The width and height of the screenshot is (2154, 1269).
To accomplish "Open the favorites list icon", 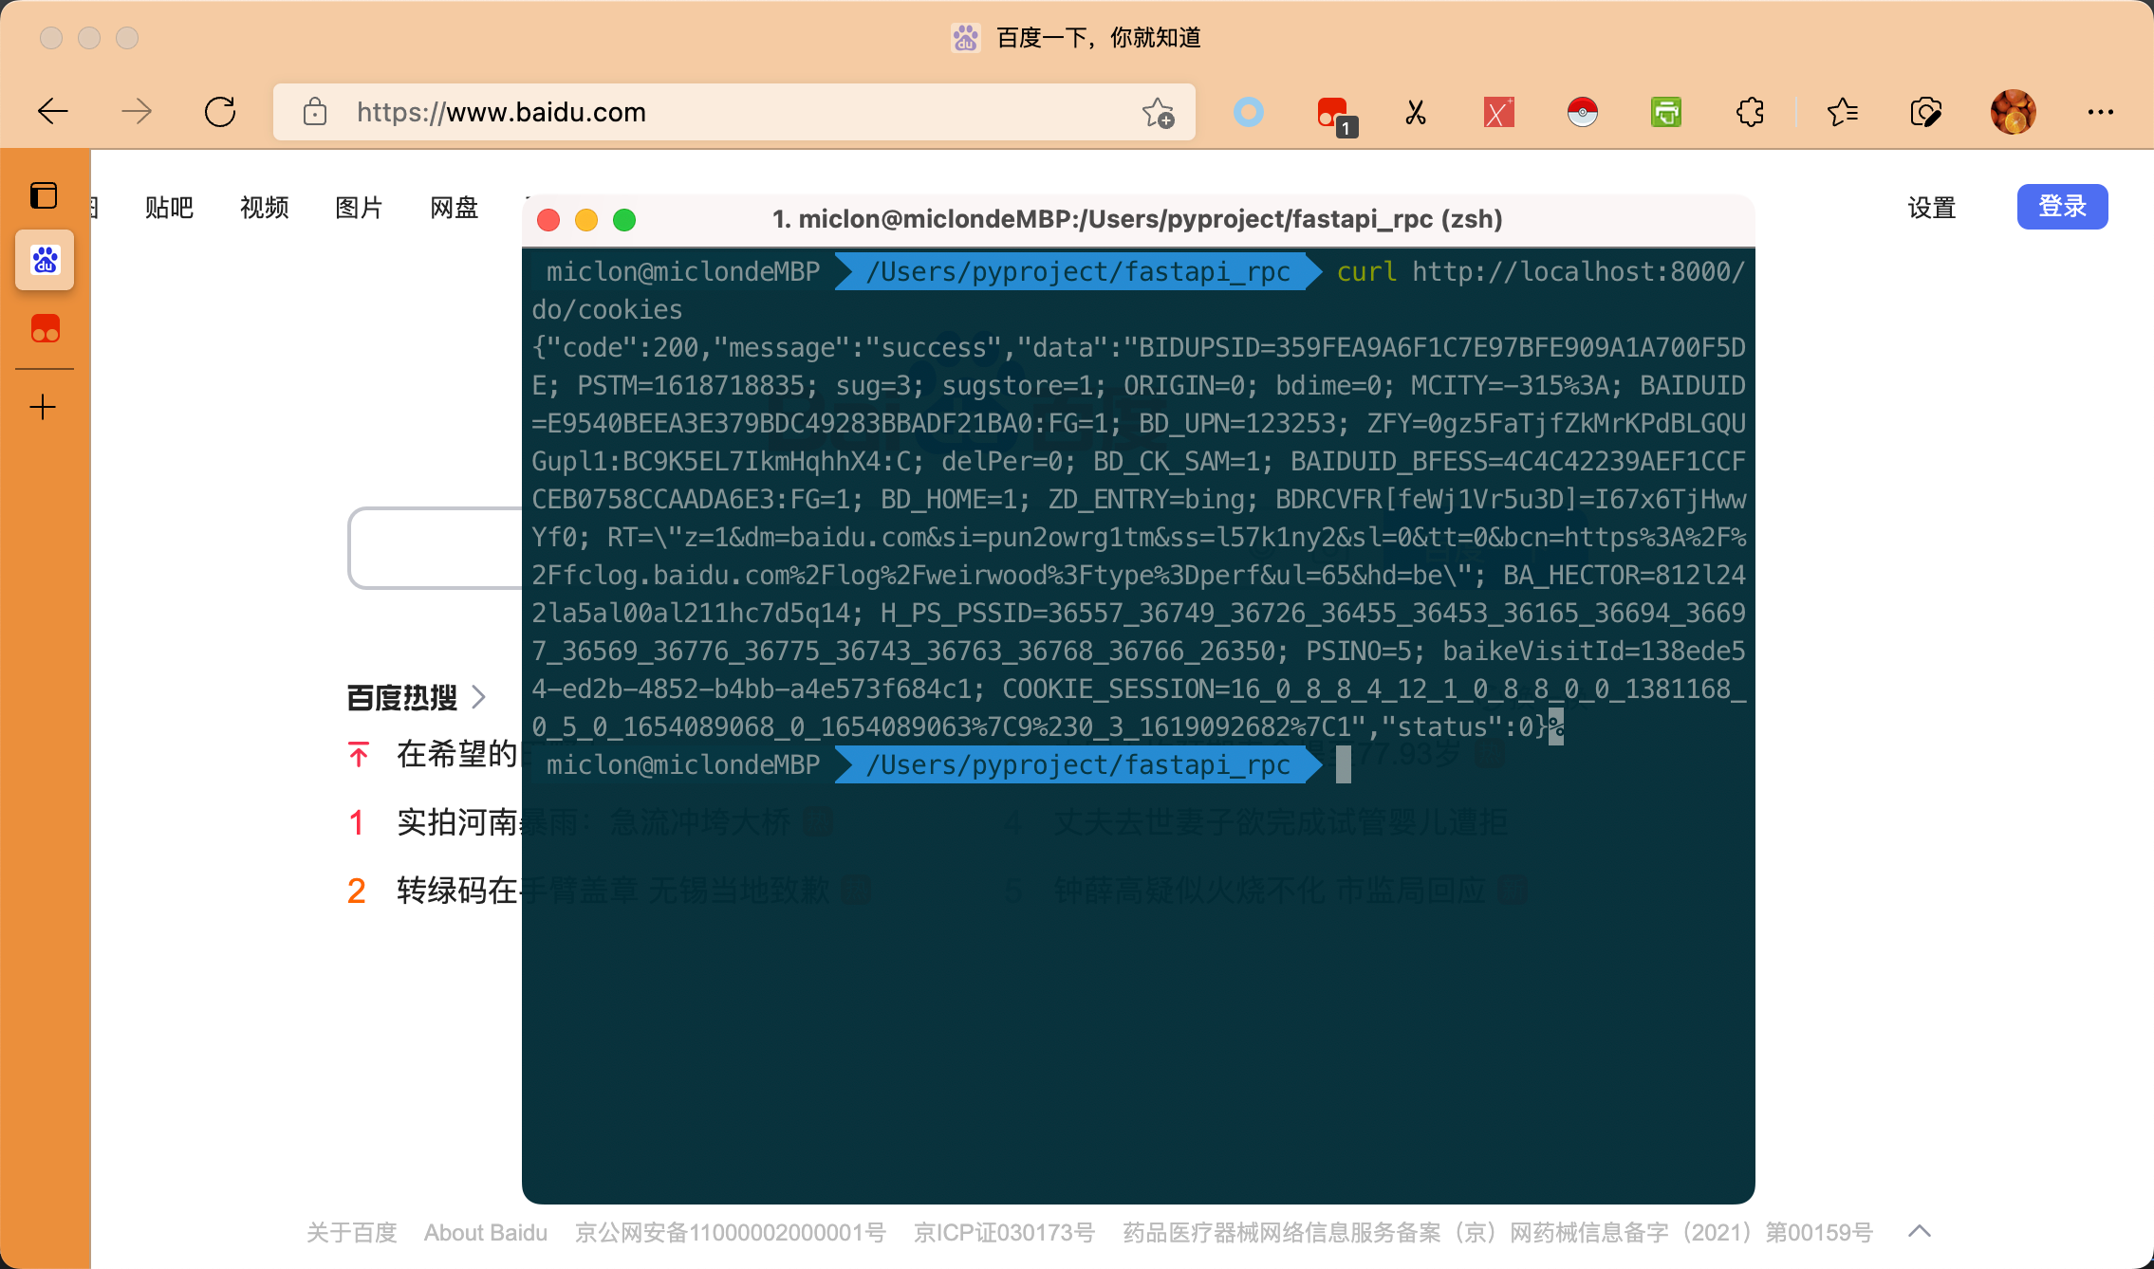I will (x=1842, y=112).
